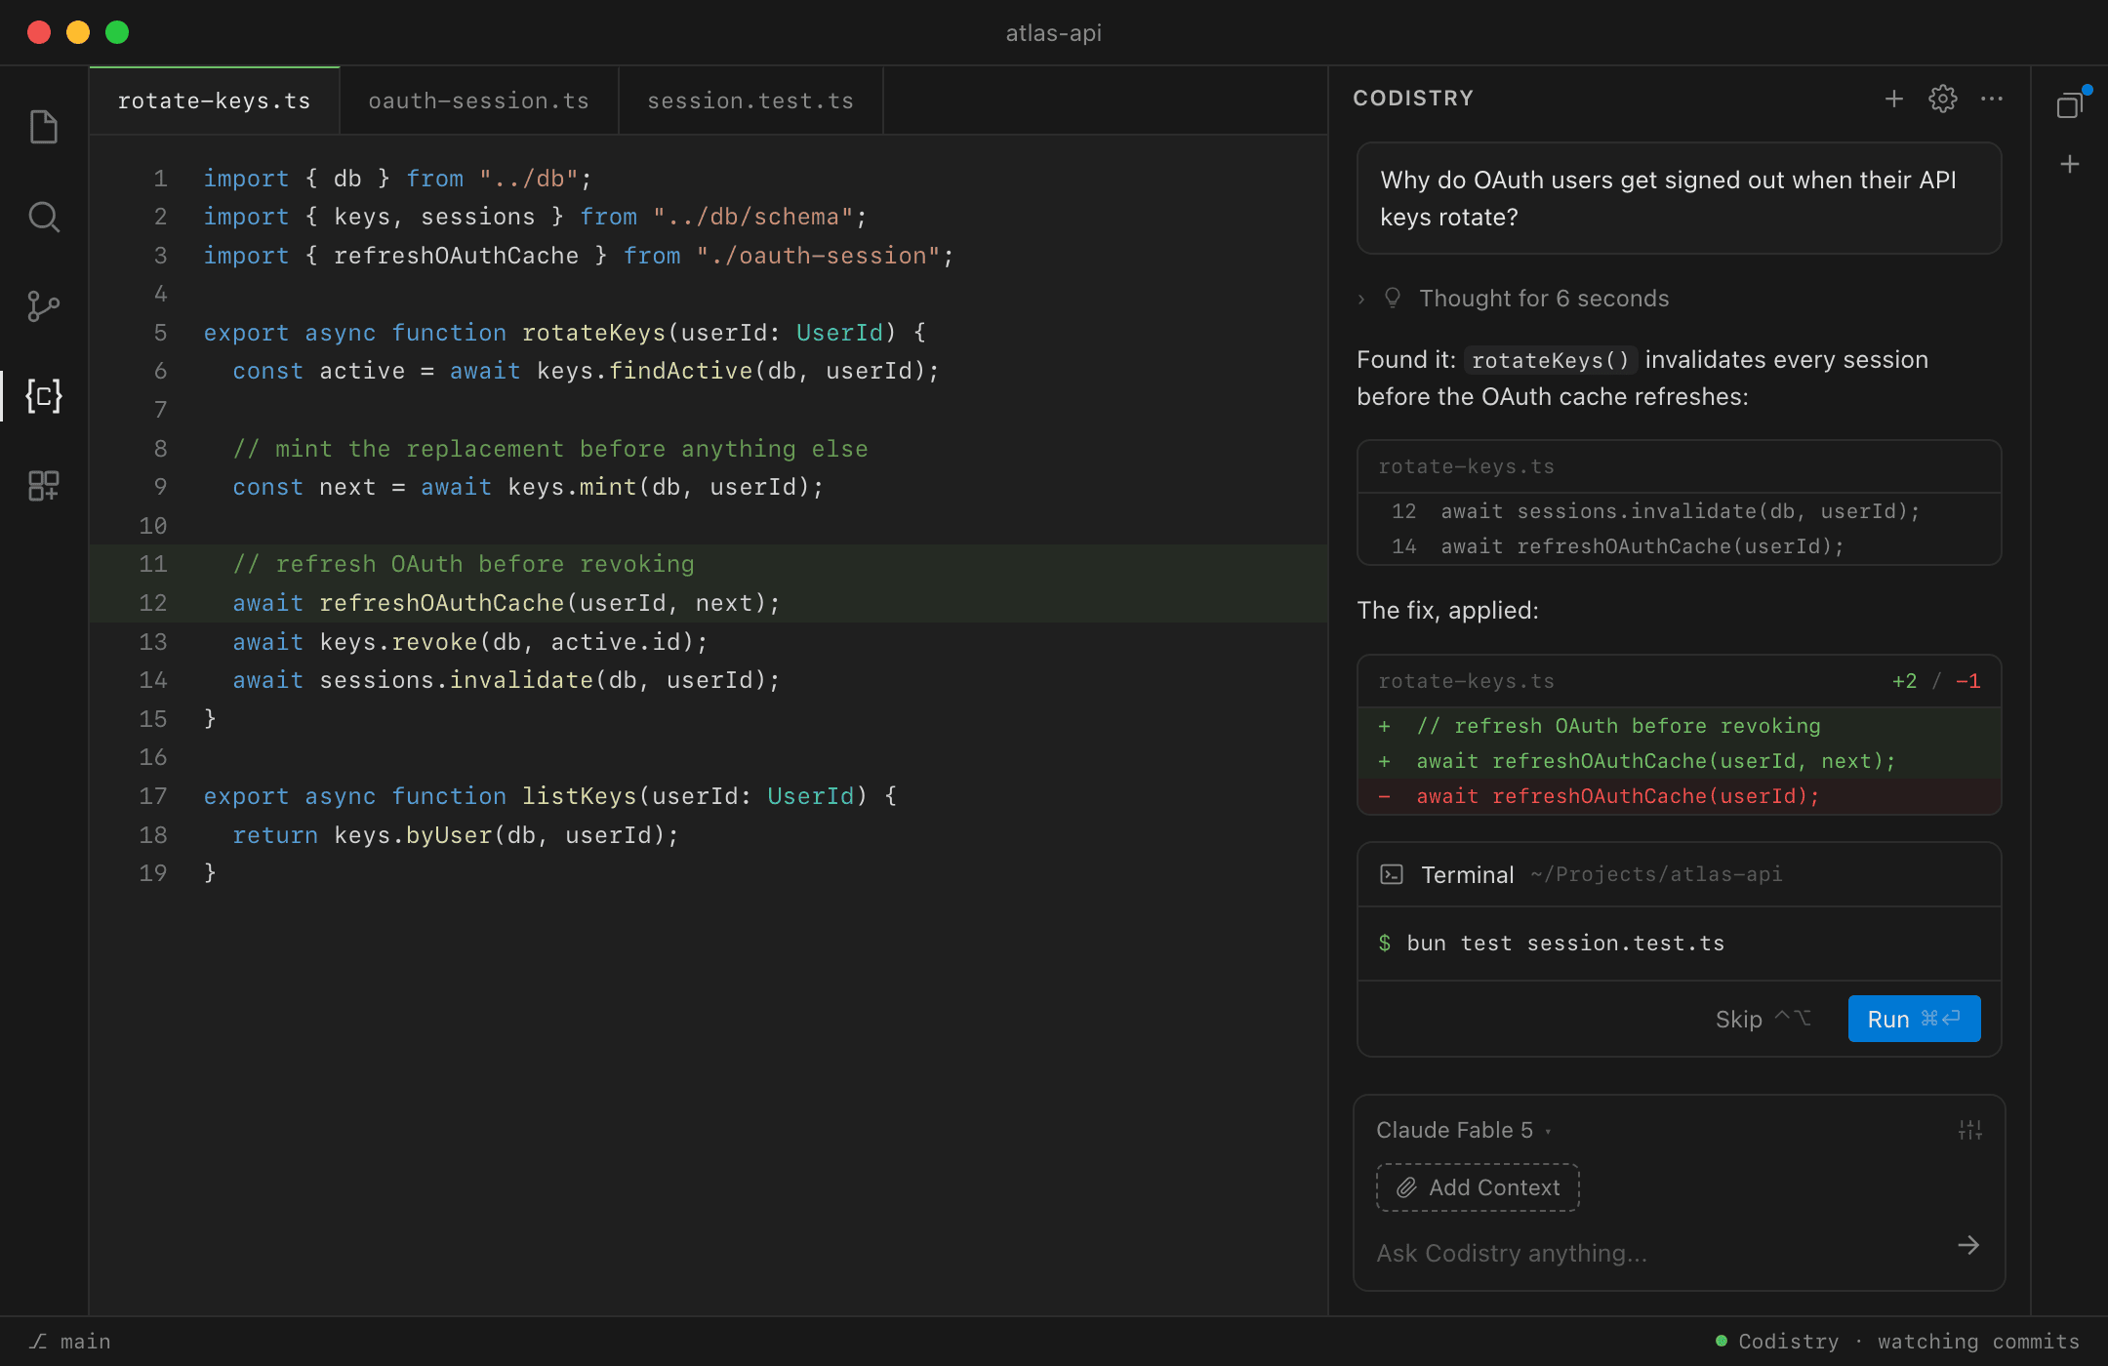Screen dimensions: 2108x1366
Task: Click the Add Context button
Action: tap(1478, 1187)
